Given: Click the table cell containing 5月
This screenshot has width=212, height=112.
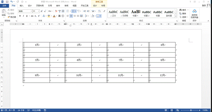Looking at the screenshot, I should [x=37, y=60].
